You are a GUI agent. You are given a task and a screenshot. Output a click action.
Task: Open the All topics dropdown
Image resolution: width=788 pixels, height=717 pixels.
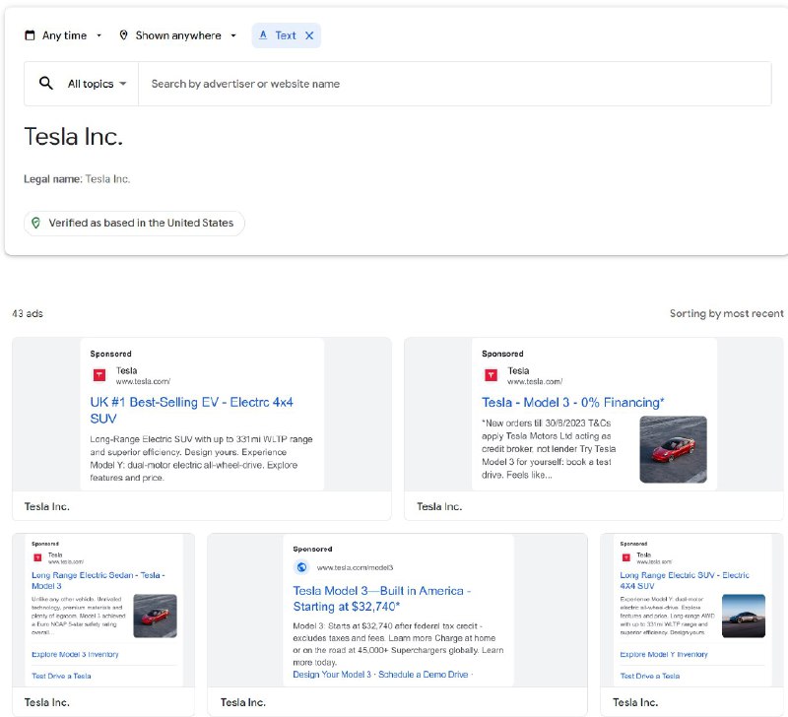tap(97, 84)
